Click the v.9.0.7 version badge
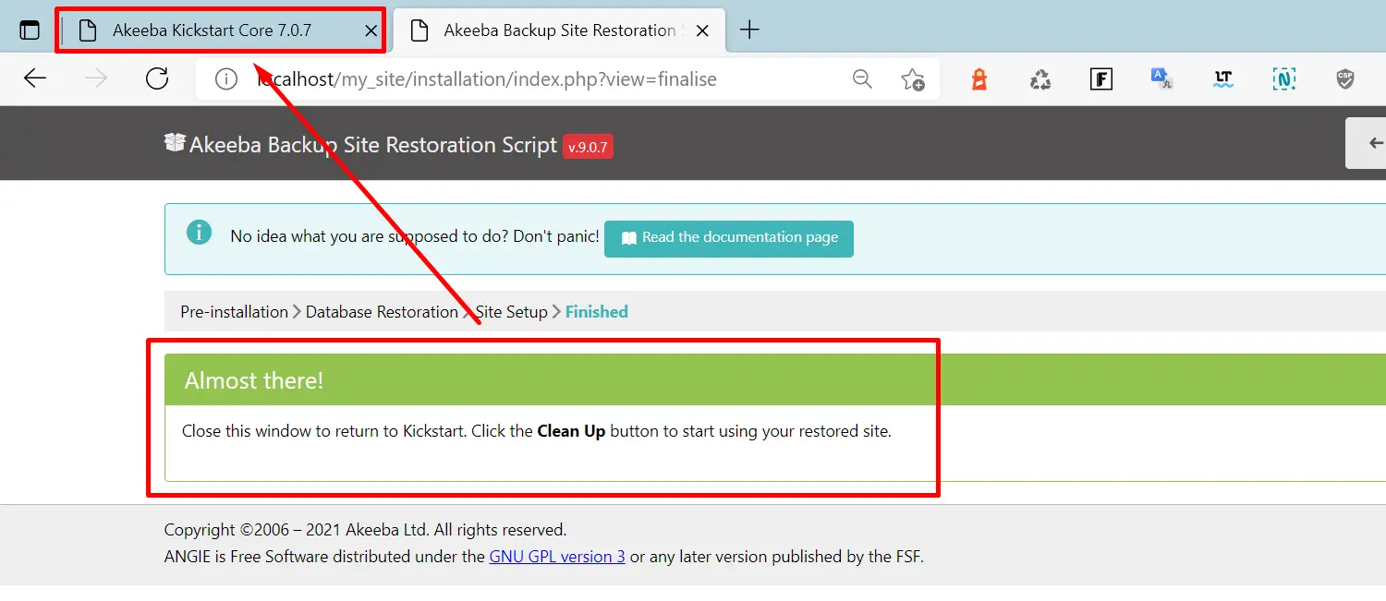This screenshot has height=601, width=1386. (x=588, y=147)
